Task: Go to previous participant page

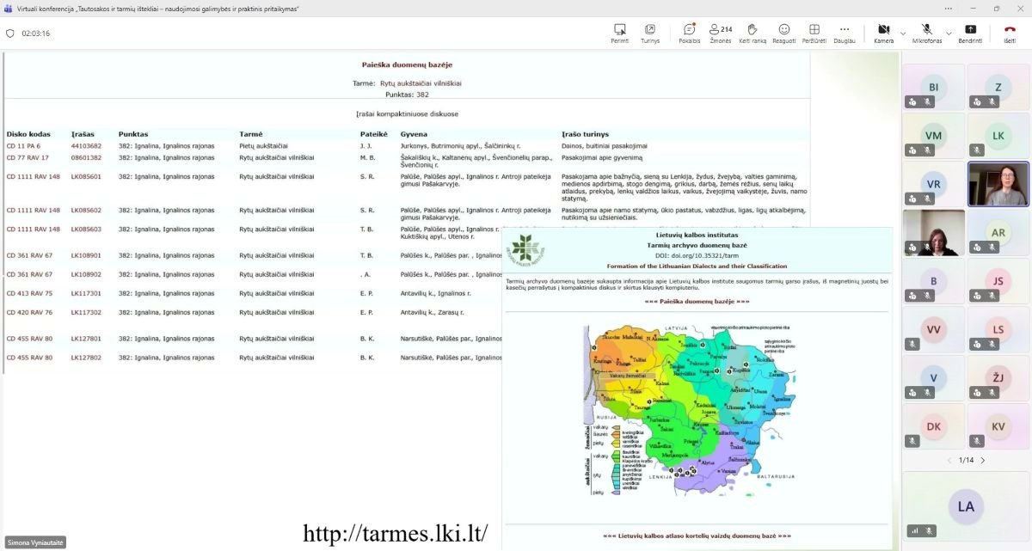Action: point(949,461)
